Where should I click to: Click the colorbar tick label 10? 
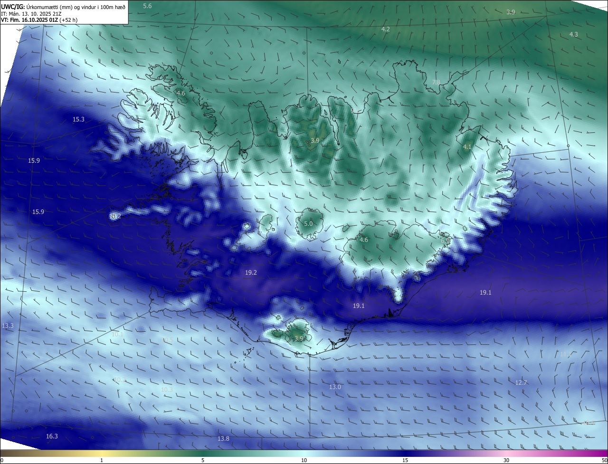tap(304, 460)
